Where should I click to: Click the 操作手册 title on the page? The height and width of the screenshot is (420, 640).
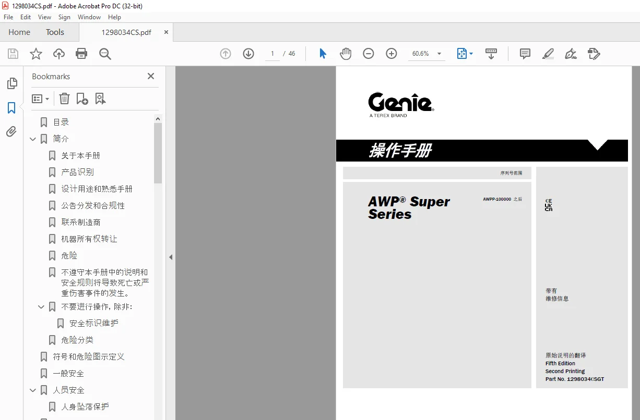[x=400, y=151]
